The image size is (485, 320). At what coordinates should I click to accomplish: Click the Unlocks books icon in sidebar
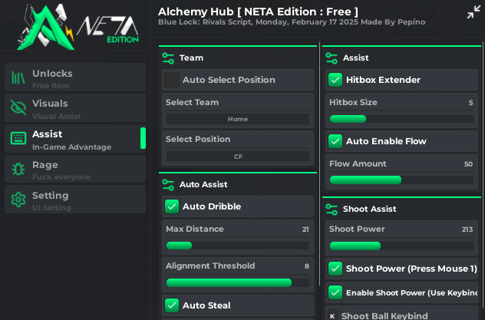pos(18,77)
